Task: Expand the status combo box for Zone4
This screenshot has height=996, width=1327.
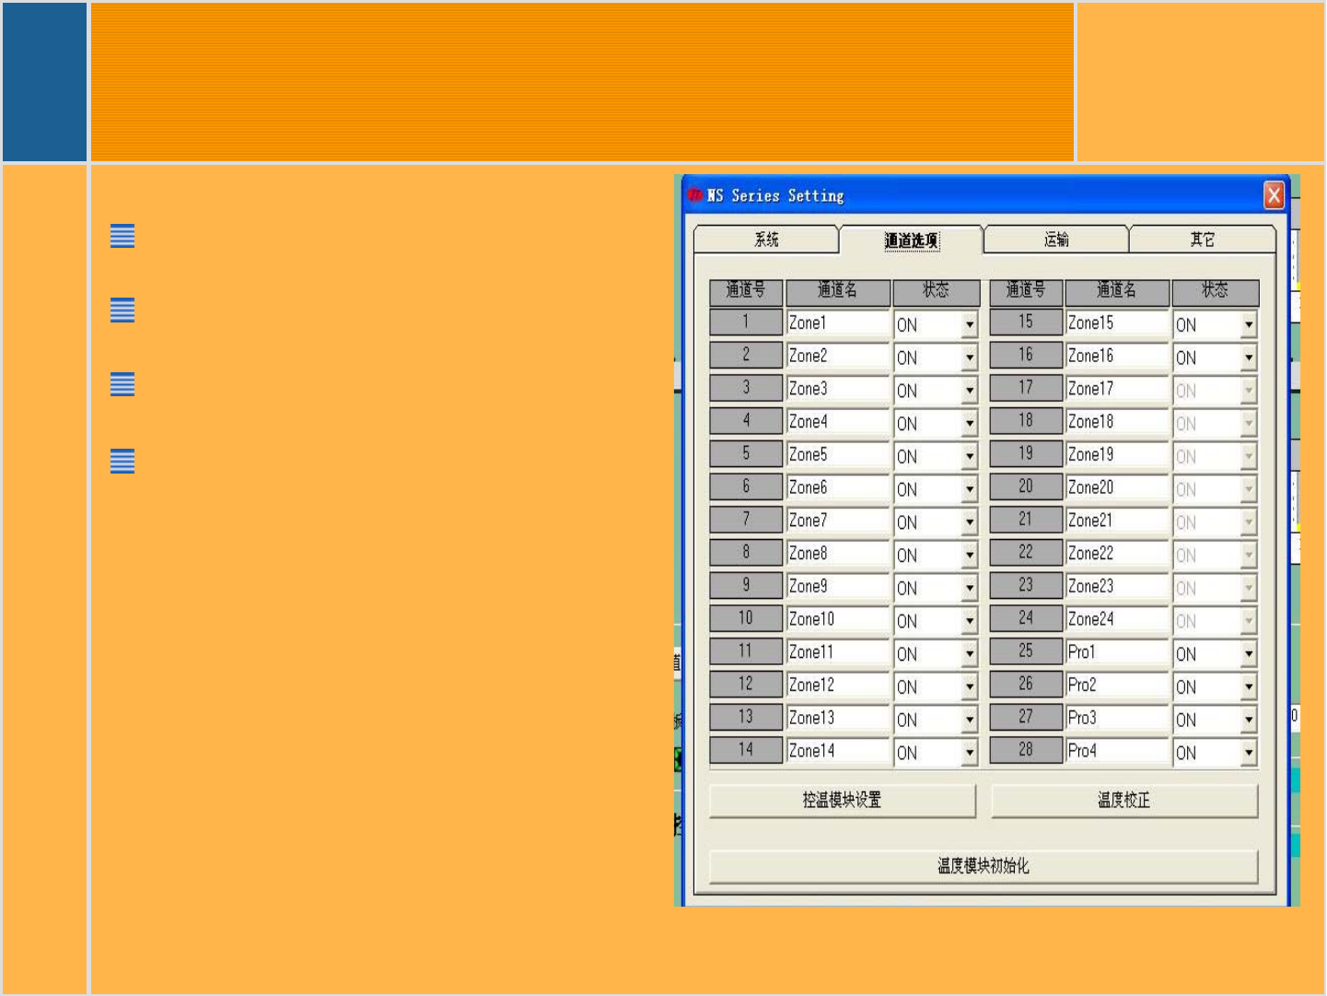Action: pyautogui.click(x=969, y=424)
